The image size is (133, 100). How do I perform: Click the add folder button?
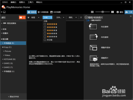[13, 97]
